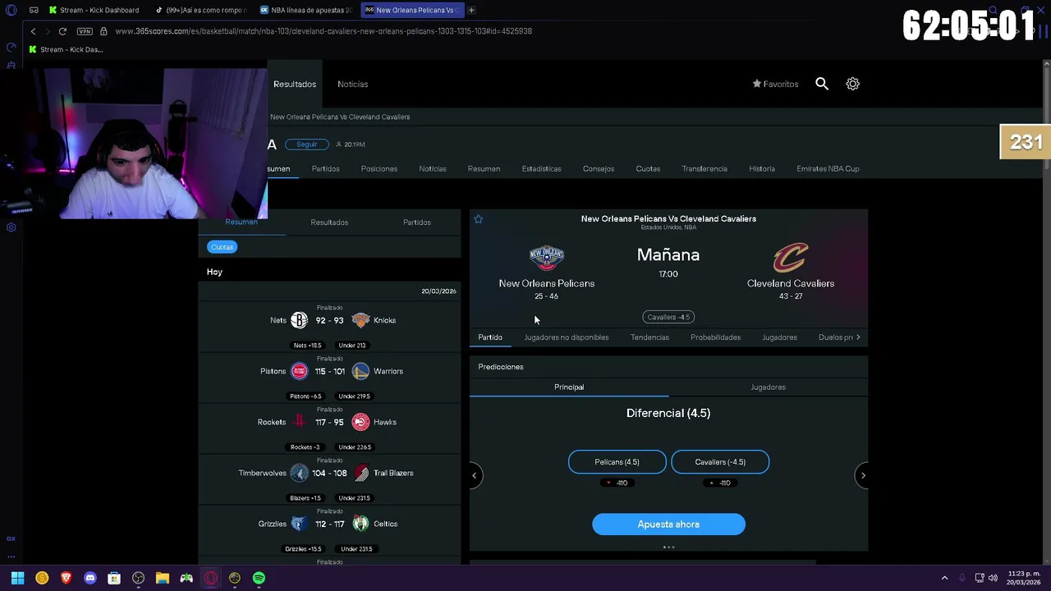Click the Timberwolves logo in results list

point(299,473)
